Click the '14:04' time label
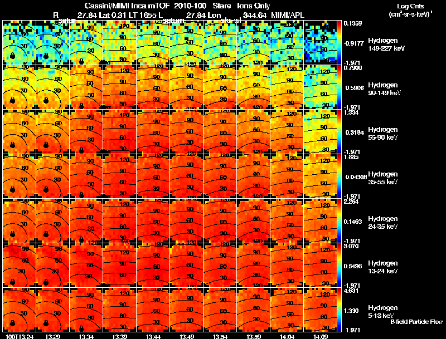Image resolution: width=446 pixels, height=339 pixels. 287,336
